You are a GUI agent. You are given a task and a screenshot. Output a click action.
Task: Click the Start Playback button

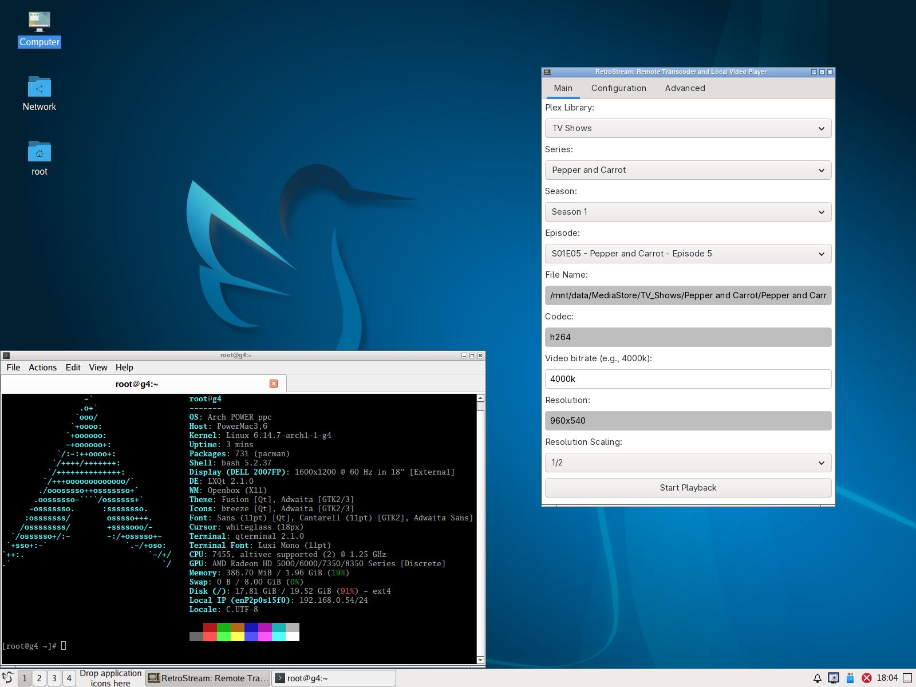pyautogui.click(x=688, y=488)
